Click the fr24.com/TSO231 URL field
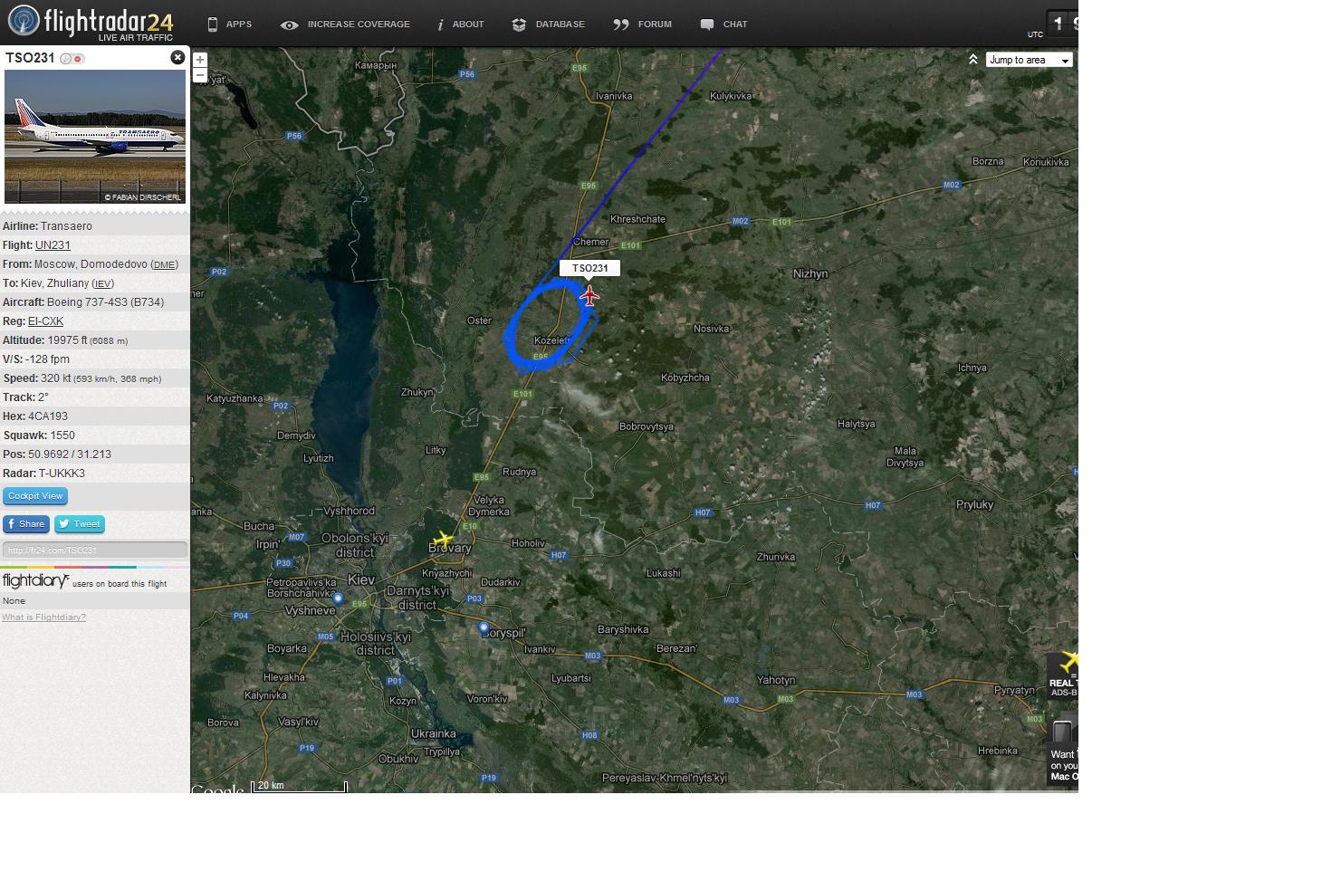 coord(94,550)
